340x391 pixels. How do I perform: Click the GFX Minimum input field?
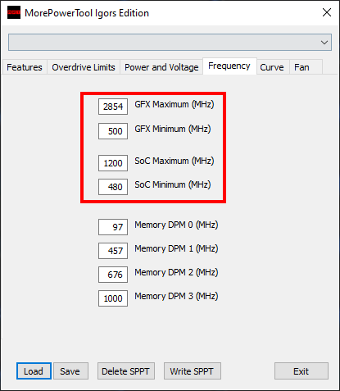(113, 131)
